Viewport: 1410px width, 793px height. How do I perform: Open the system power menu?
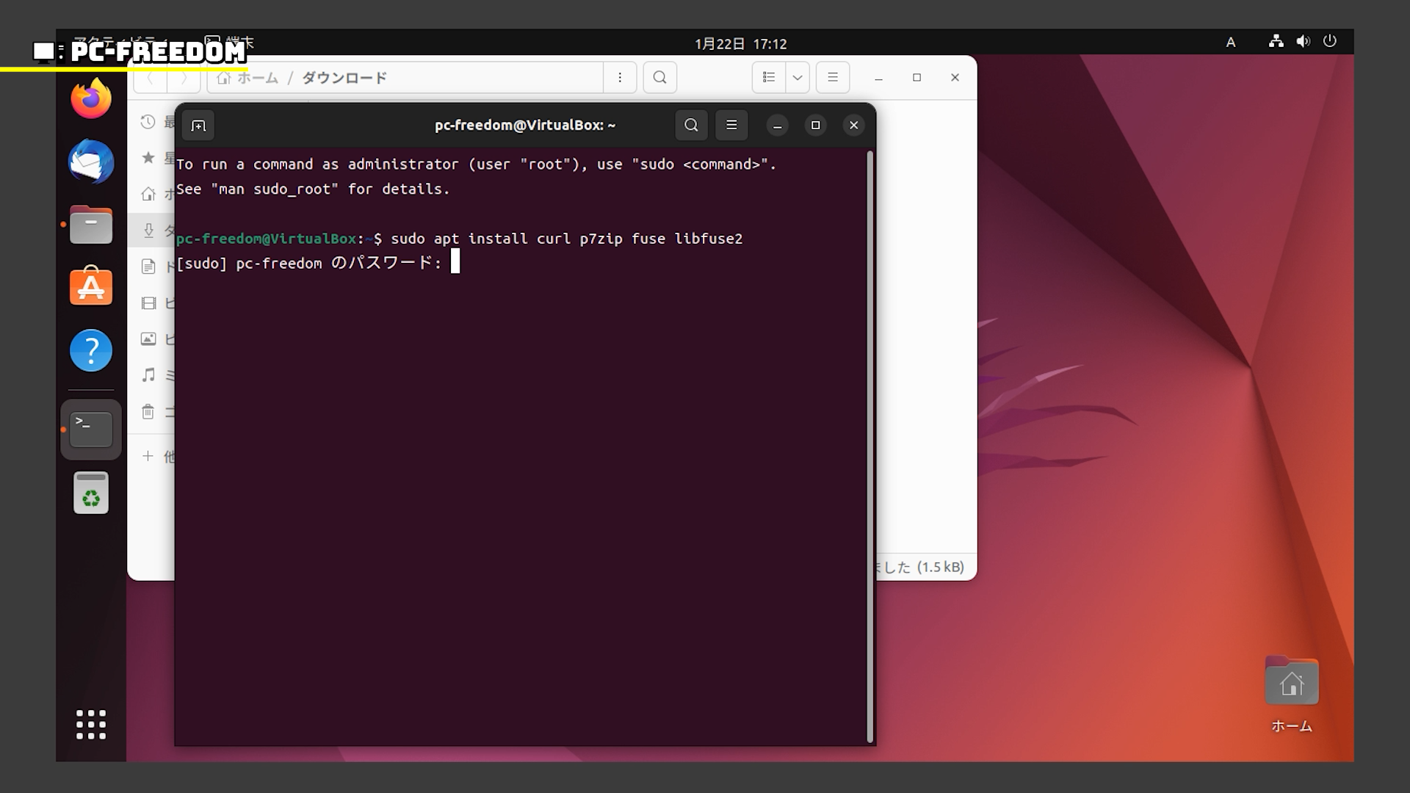pyautogui.click(x=1330, y=42)
